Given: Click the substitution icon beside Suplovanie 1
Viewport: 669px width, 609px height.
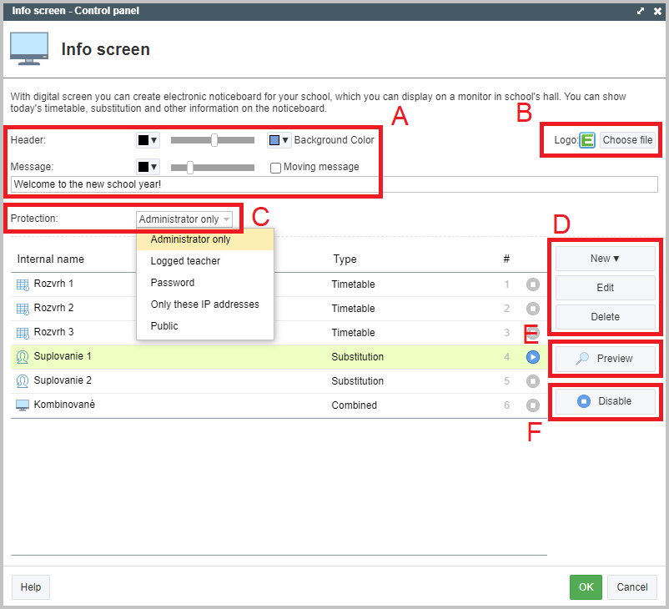Looking at the screenshot, I should [23, 357].
